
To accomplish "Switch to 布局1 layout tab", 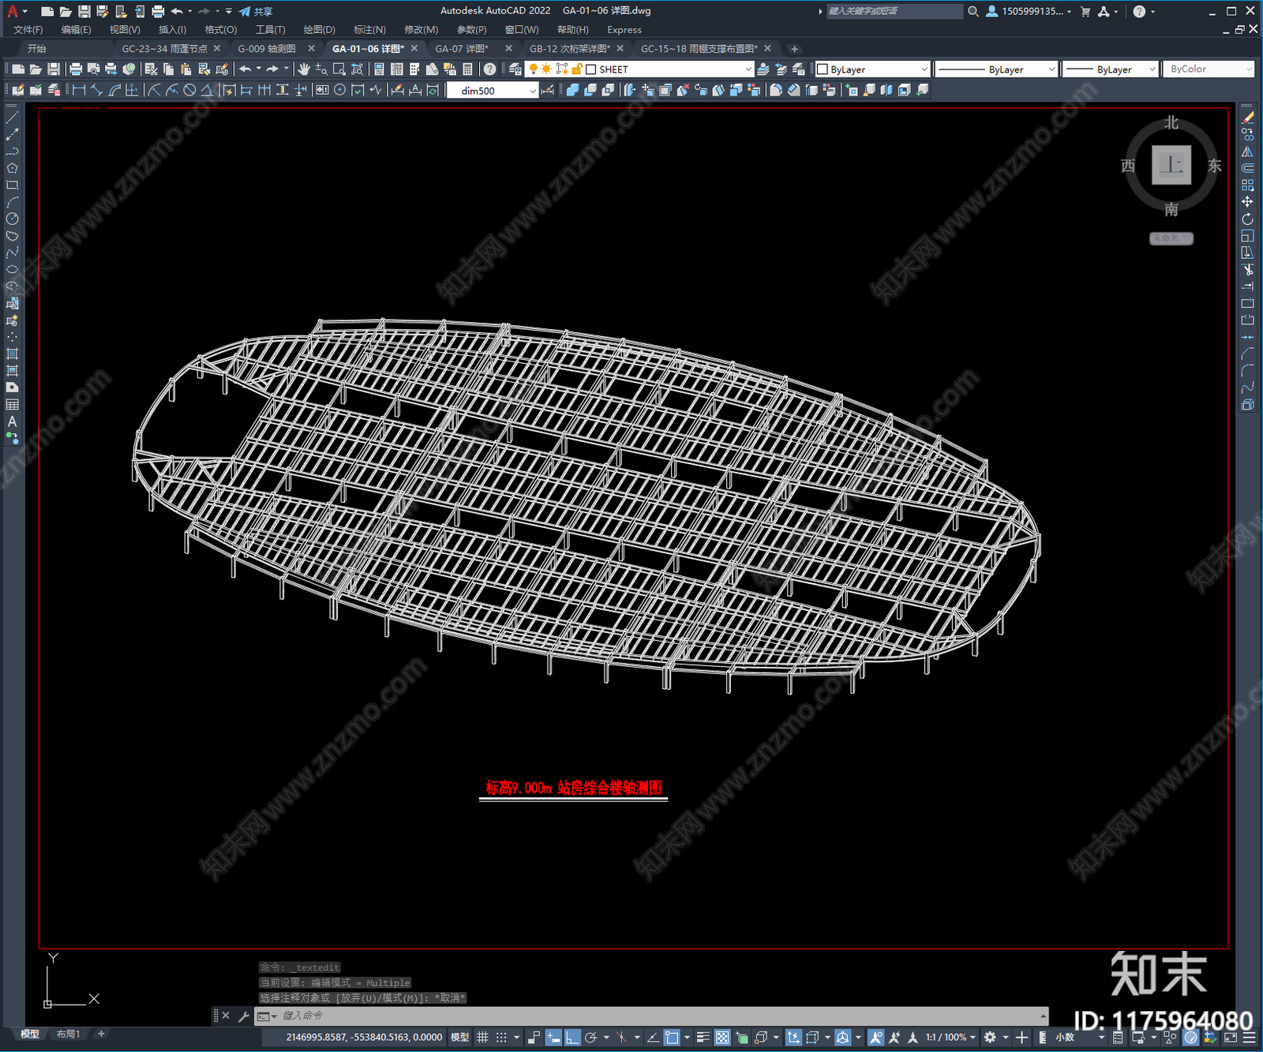I will tap(68, 1034).
